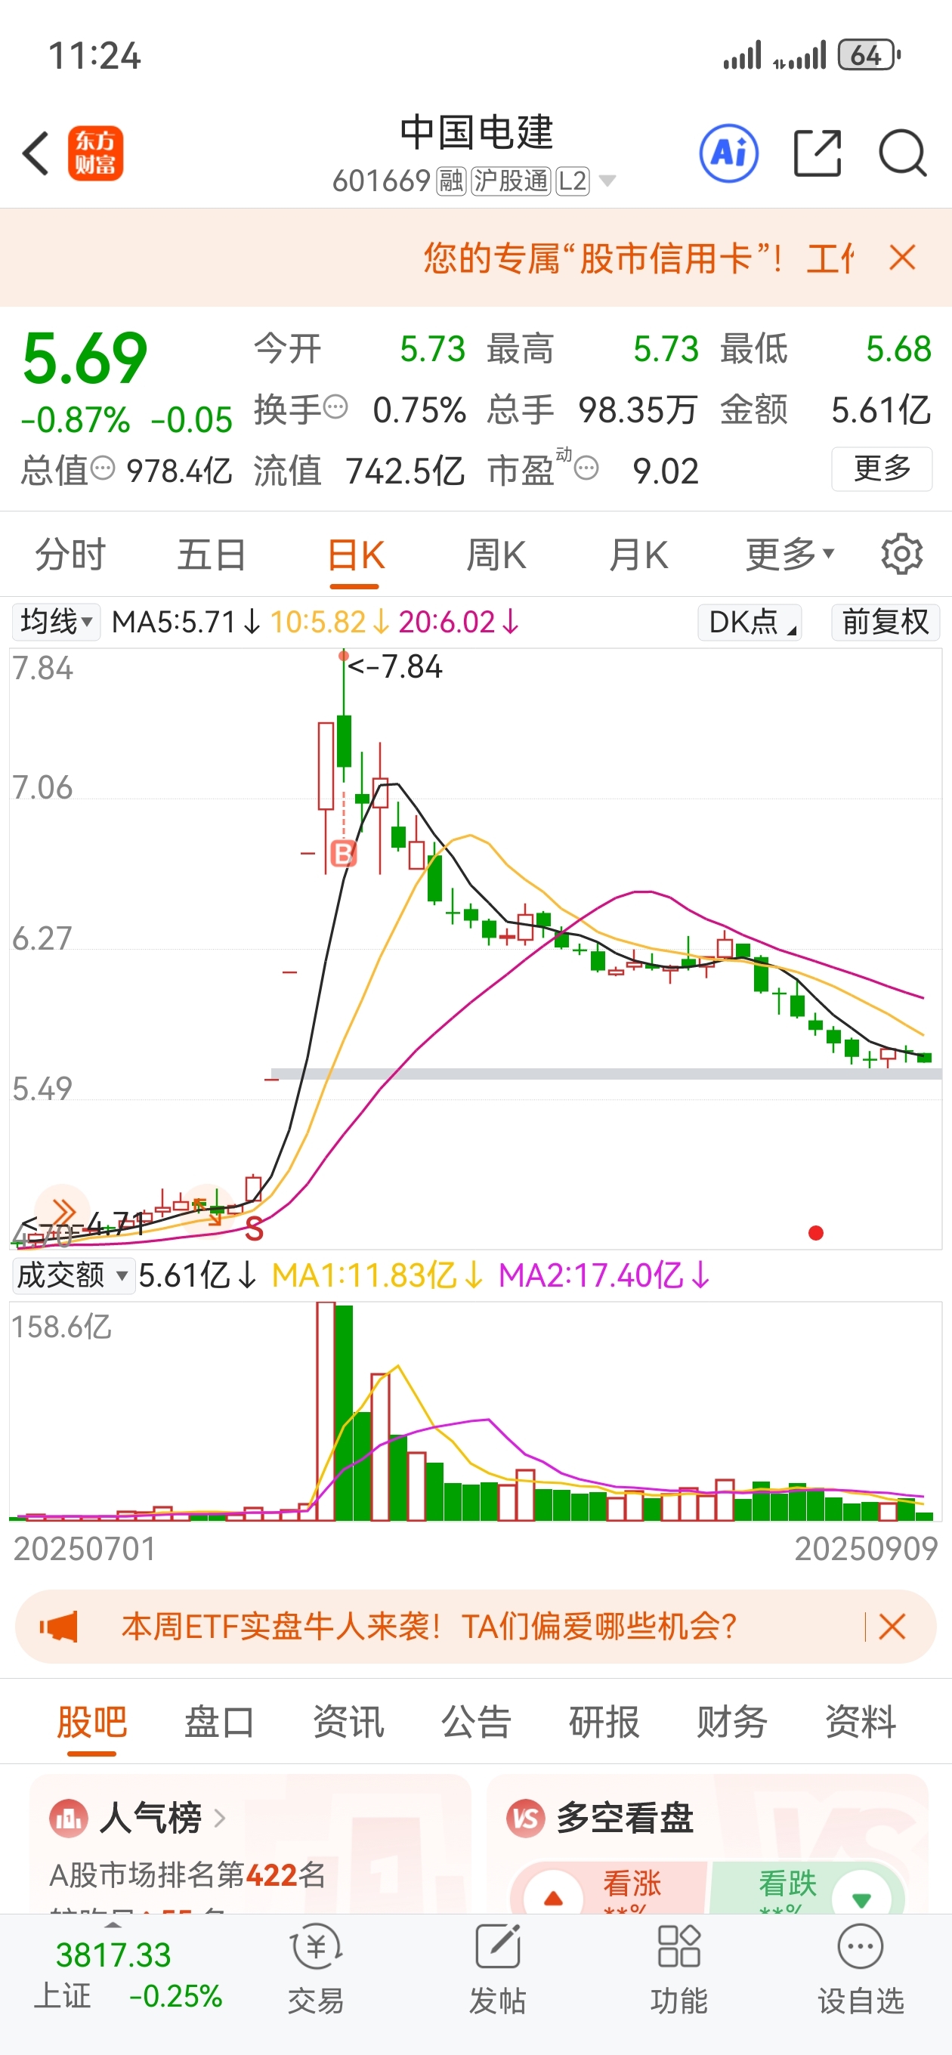The width and height of the screenshot is (952, 2055).
Task: Tap 更多 button in quote panel
Action: click(882, 469)
